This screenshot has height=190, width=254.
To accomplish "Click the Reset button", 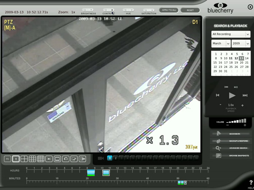I will 190,10.
